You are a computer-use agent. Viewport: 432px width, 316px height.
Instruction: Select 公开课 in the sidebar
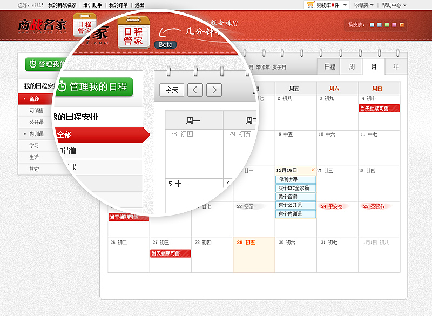(x=36, y=122)
